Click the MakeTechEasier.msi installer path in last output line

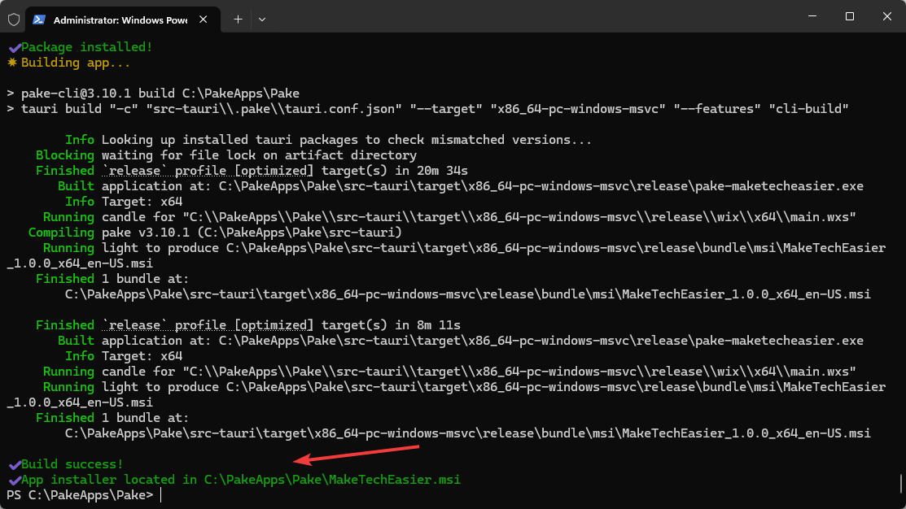[x=332, y=480]
